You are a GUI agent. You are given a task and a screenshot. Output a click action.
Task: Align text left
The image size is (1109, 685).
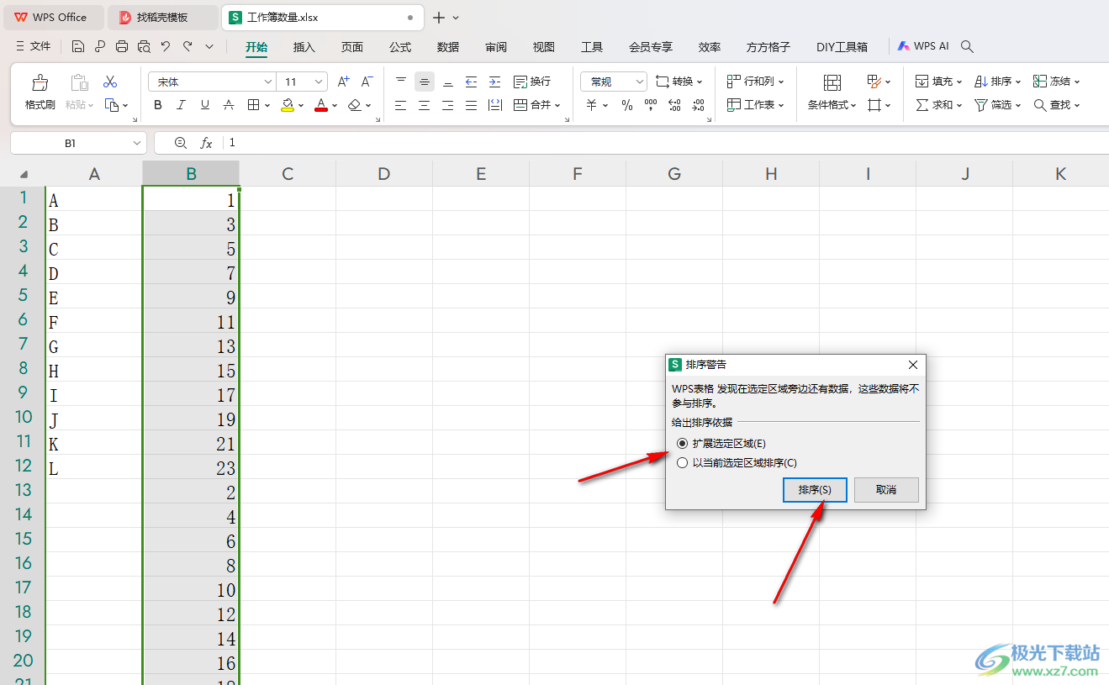point(401,105)
